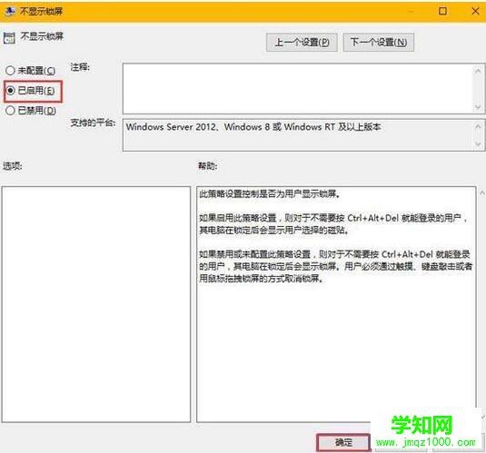Click the up arrow of 注释 scrollbar

click(478, 71)
